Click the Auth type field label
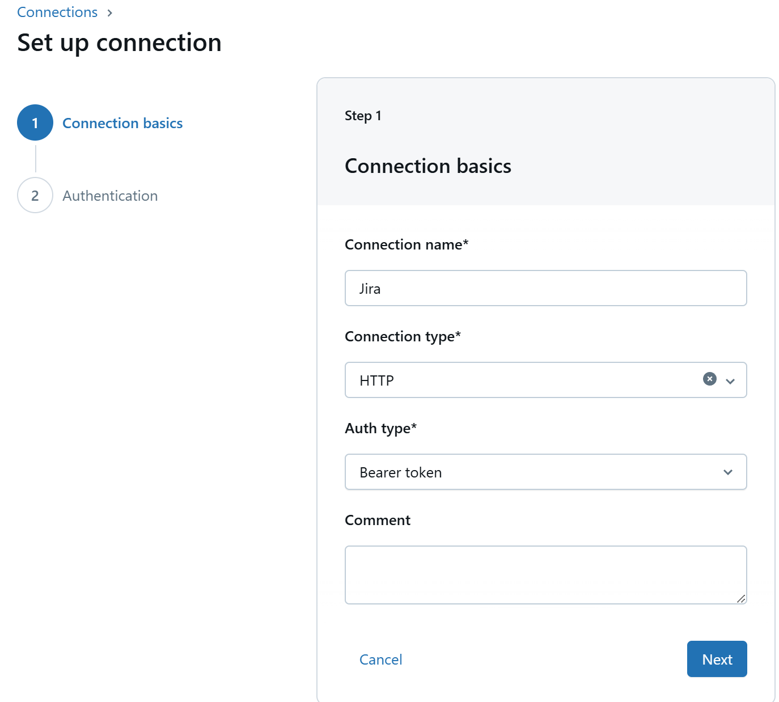The image size is (779, 702). (380, 428)
